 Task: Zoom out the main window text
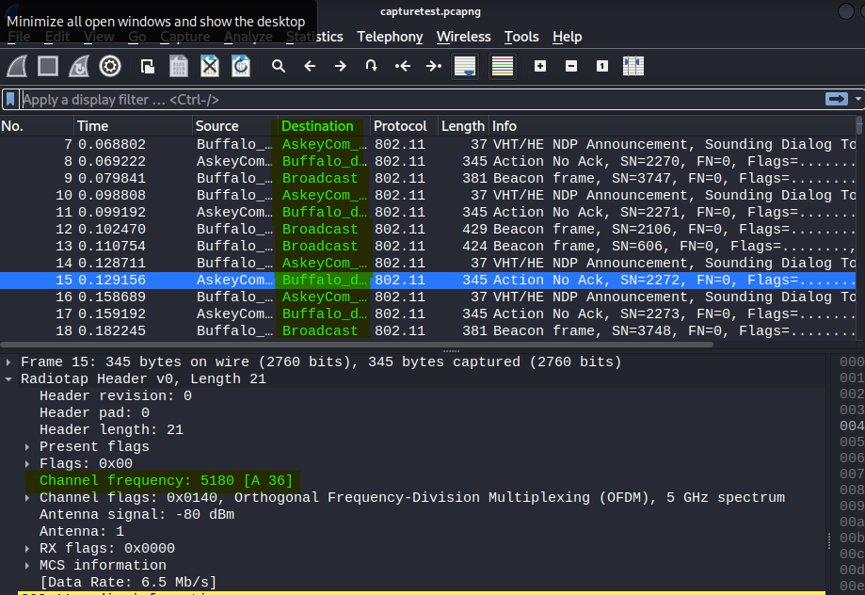(x=571, y=66)
